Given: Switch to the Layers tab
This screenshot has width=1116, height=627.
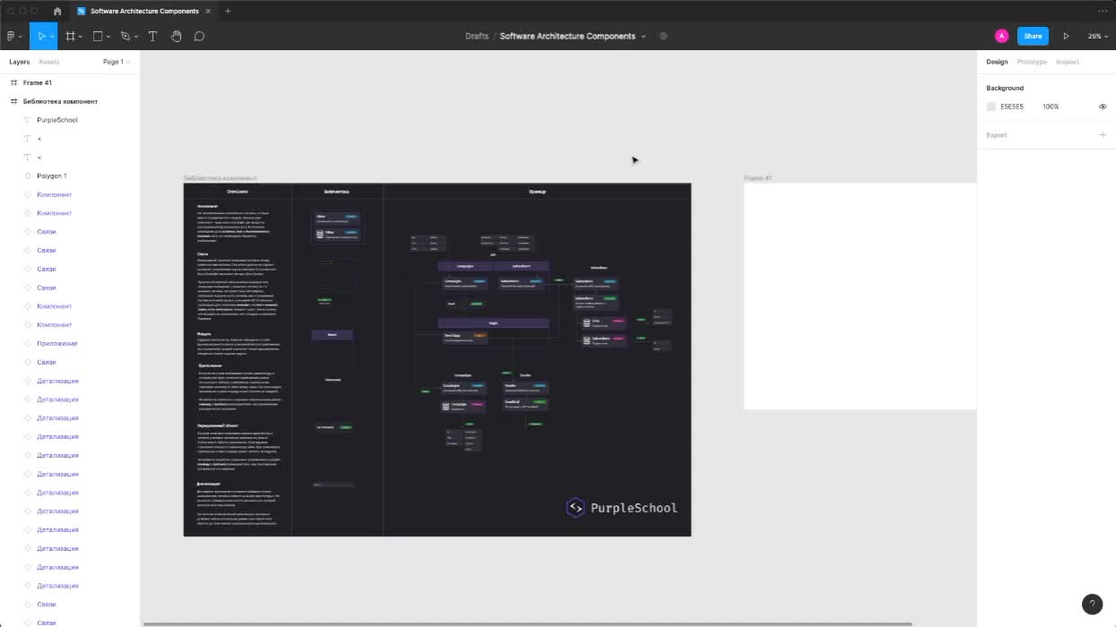Looking at the screenshot, I should pyautogui.click(x=20, y=62).
